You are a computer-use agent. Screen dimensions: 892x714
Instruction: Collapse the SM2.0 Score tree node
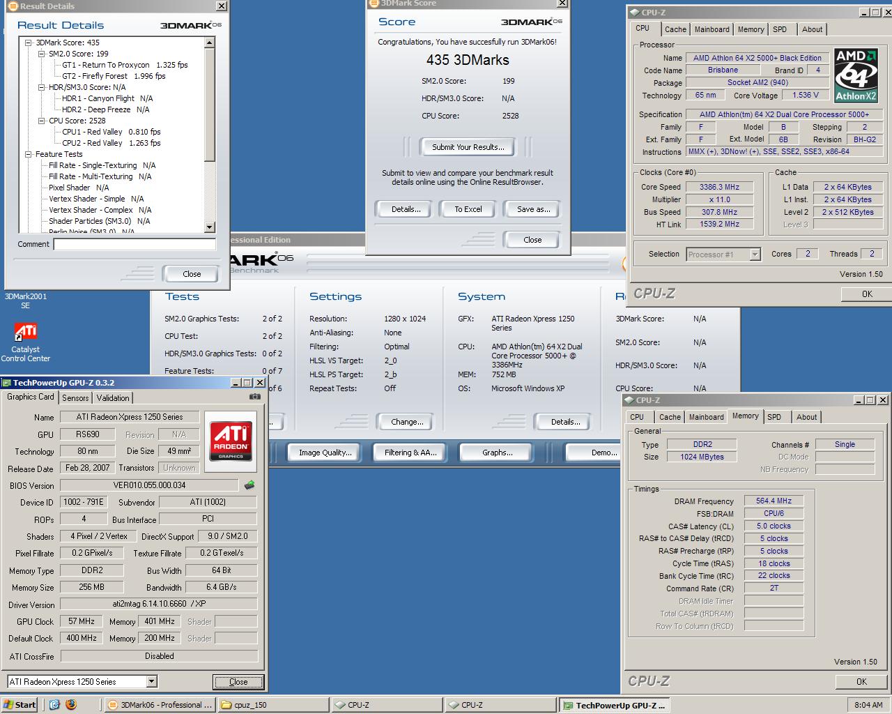click(42, 54)
